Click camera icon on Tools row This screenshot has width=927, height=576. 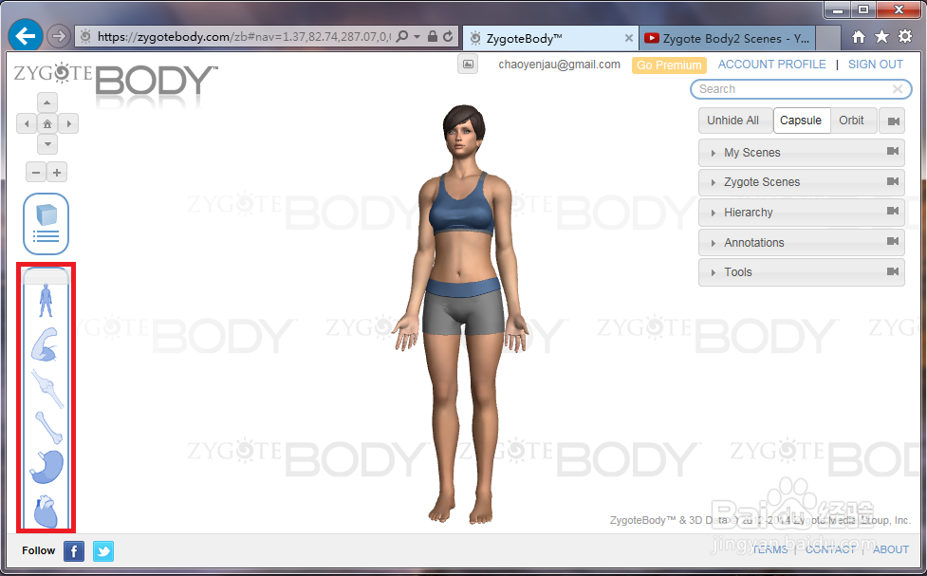pos(893,271)
